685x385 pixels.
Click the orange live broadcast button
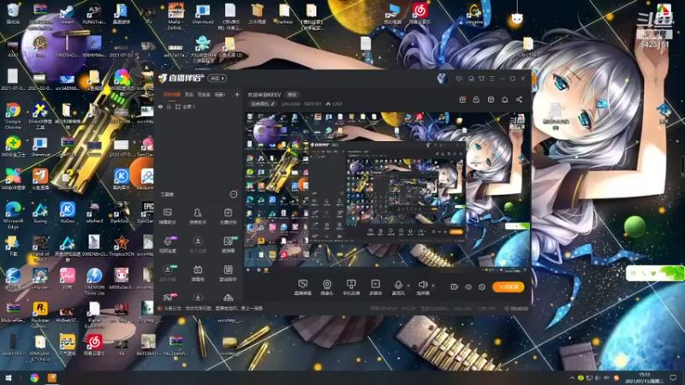pos(508,287)
